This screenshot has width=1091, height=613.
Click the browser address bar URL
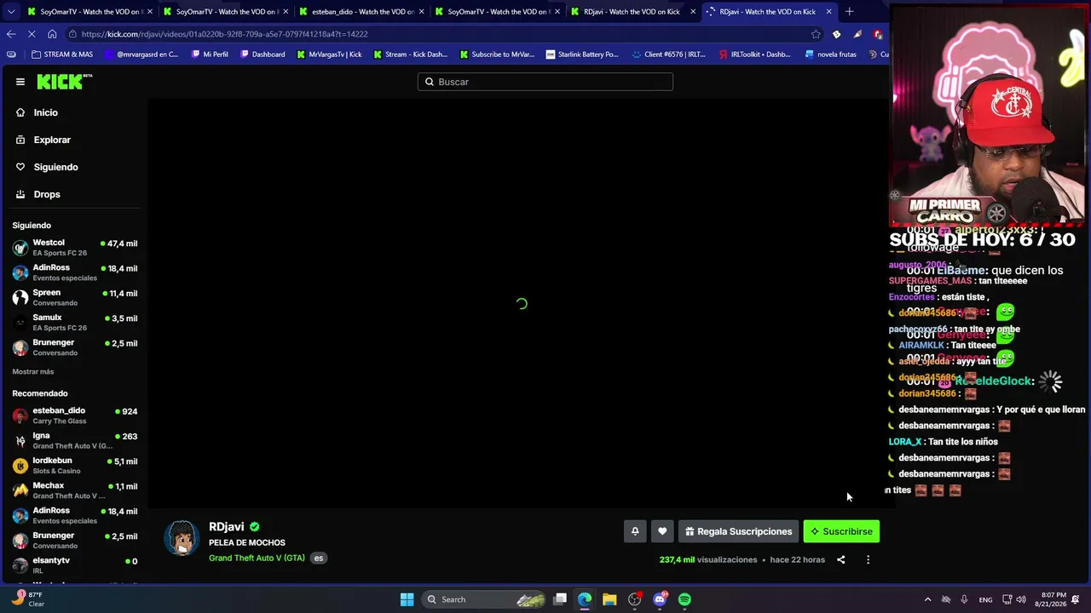point(225,34)
